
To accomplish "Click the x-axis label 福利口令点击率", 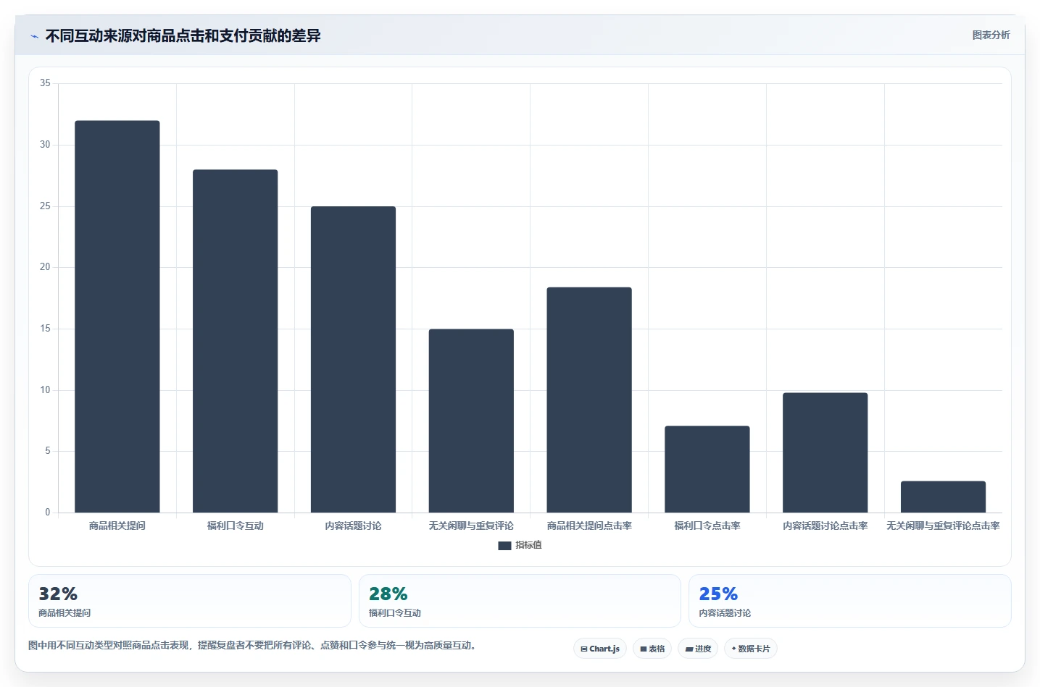I will [707, 526].
